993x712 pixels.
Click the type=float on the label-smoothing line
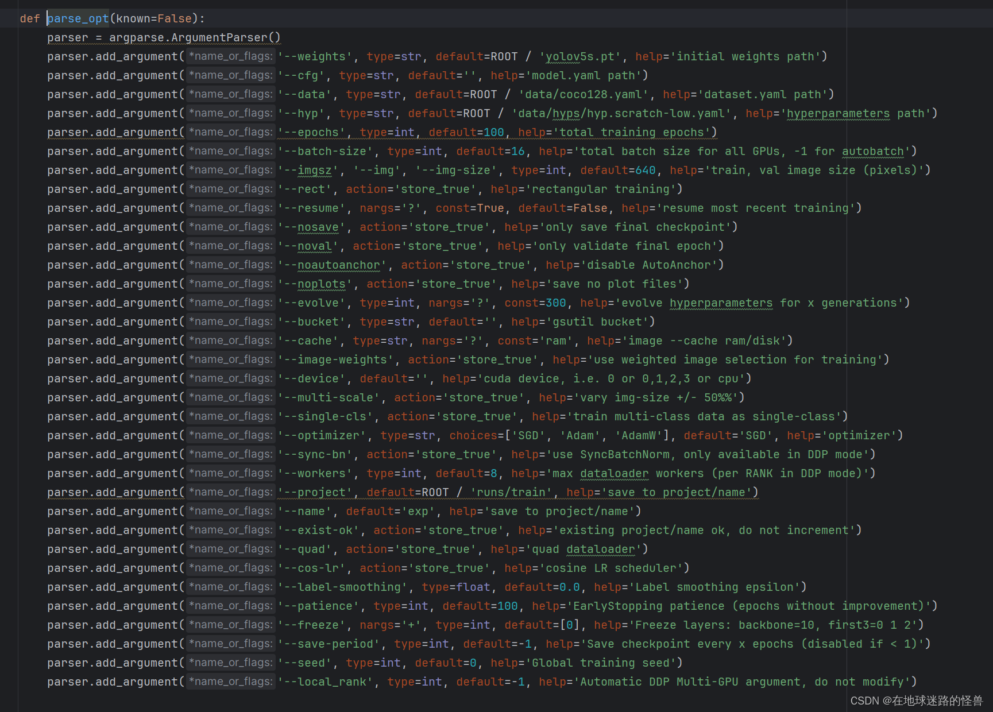pos(456,587)
